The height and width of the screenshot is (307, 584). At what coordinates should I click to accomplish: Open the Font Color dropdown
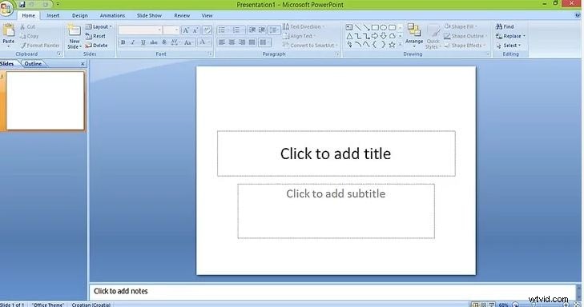(x=204, y=42)
